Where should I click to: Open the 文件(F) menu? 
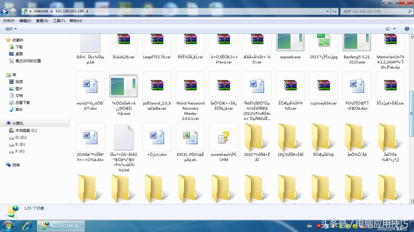tap(8, 21)
